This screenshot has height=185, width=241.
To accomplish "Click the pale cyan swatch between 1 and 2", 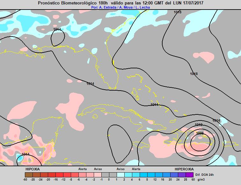I will [120, 175].
